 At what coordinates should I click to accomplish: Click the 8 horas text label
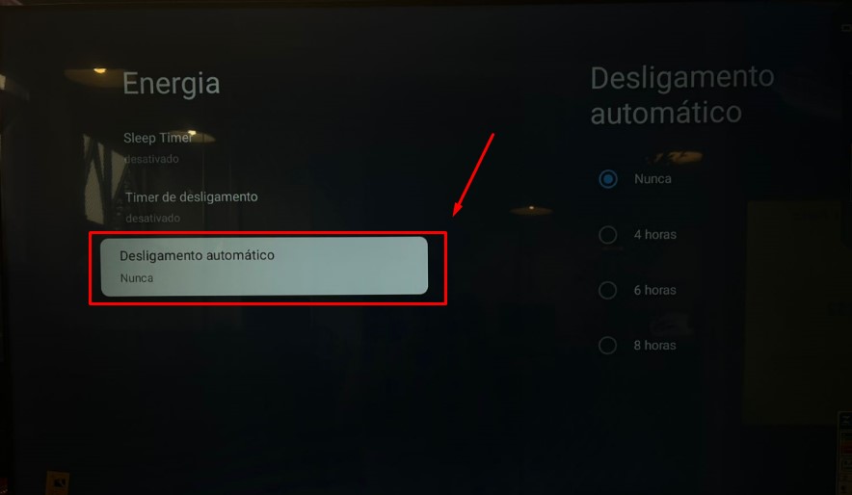point(654,345)
